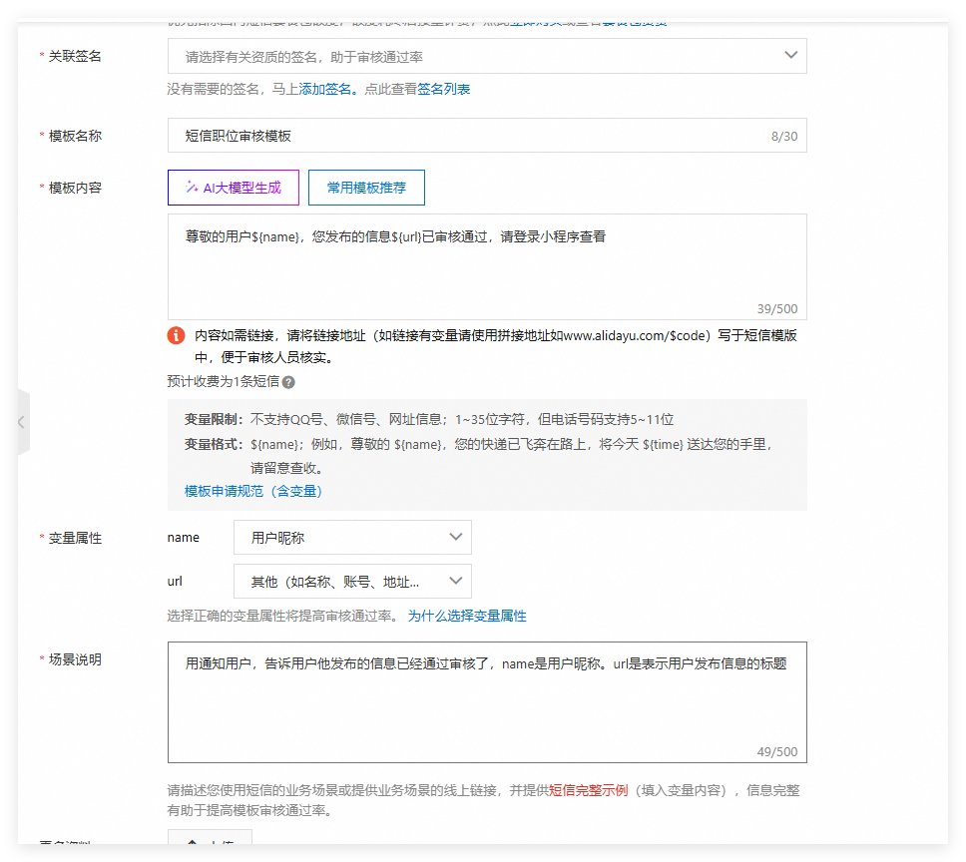Collapse the left sidebar using arrow handle
The width and height of the screenshot is (966, 862).
22,422
